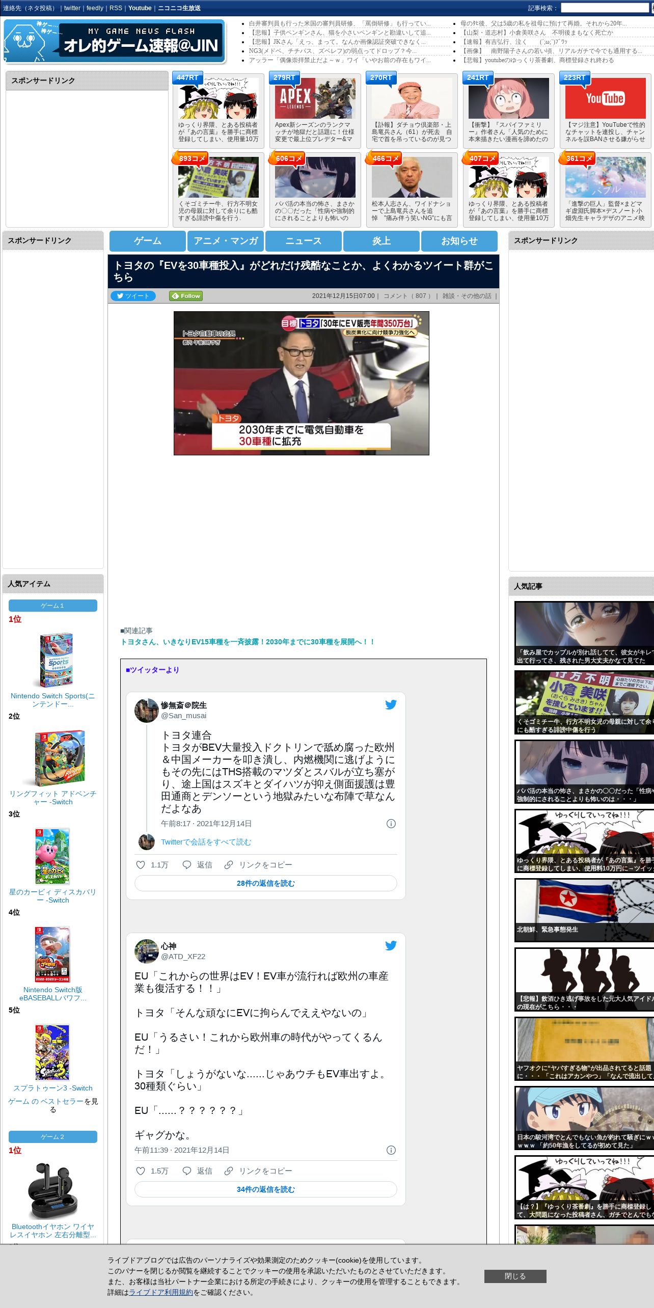Screen dimensions: 654x1308
Task: Open headline NG3(メドベ、チチパス、ズベレフ)の弱点
Action: click(333, 51)
